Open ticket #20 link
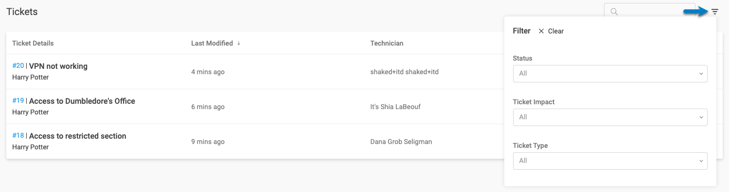 pos(18,66)
